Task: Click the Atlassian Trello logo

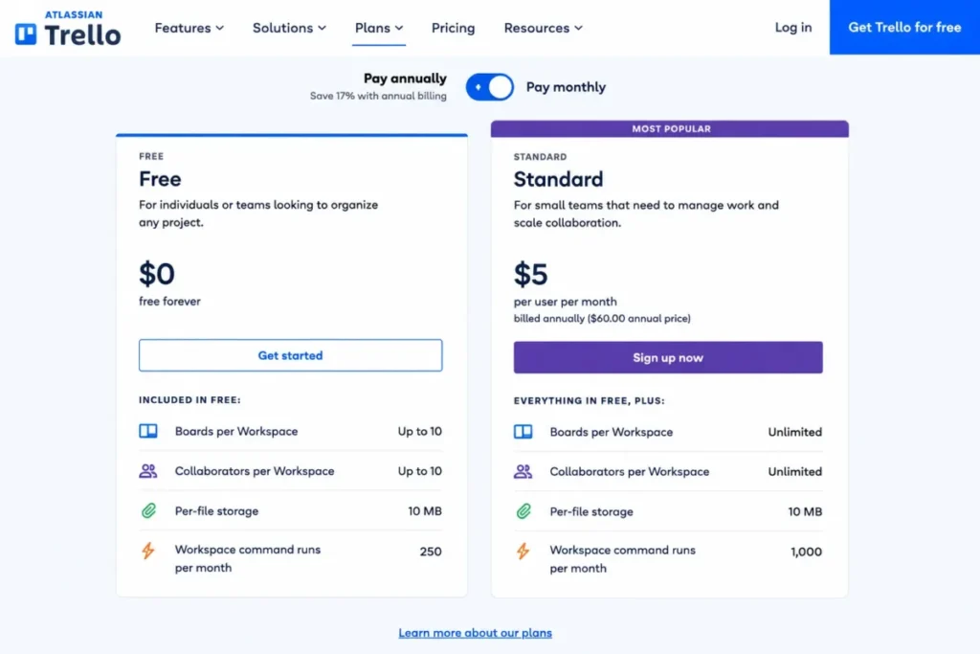Action: pos(68,28)
